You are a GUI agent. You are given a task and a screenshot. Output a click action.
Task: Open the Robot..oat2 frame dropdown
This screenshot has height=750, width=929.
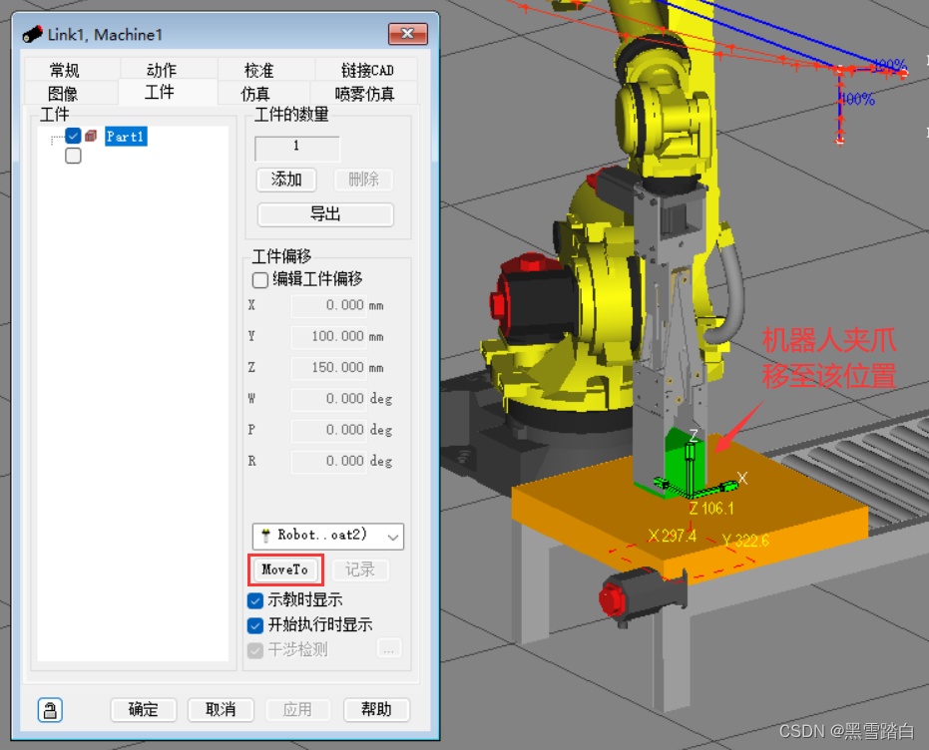click(x=391, y=536)
